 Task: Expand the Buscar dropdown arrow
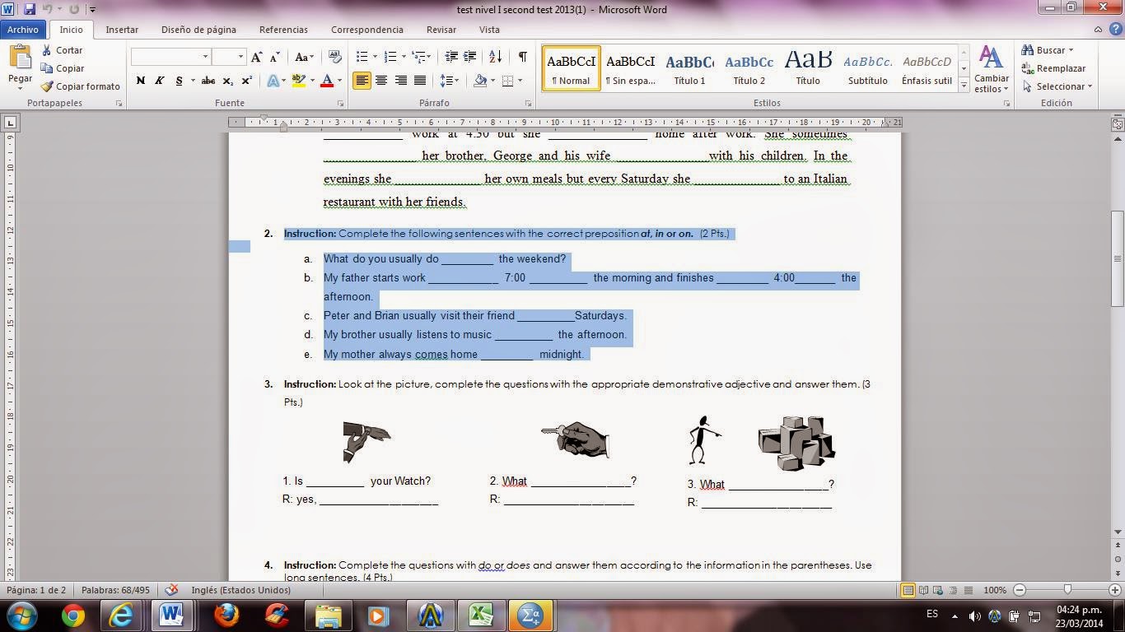(x=1071, y=50)
